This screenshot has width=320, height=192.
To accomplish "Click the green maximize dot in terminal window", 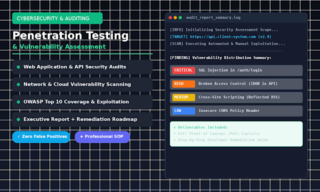I will point(180,18).
